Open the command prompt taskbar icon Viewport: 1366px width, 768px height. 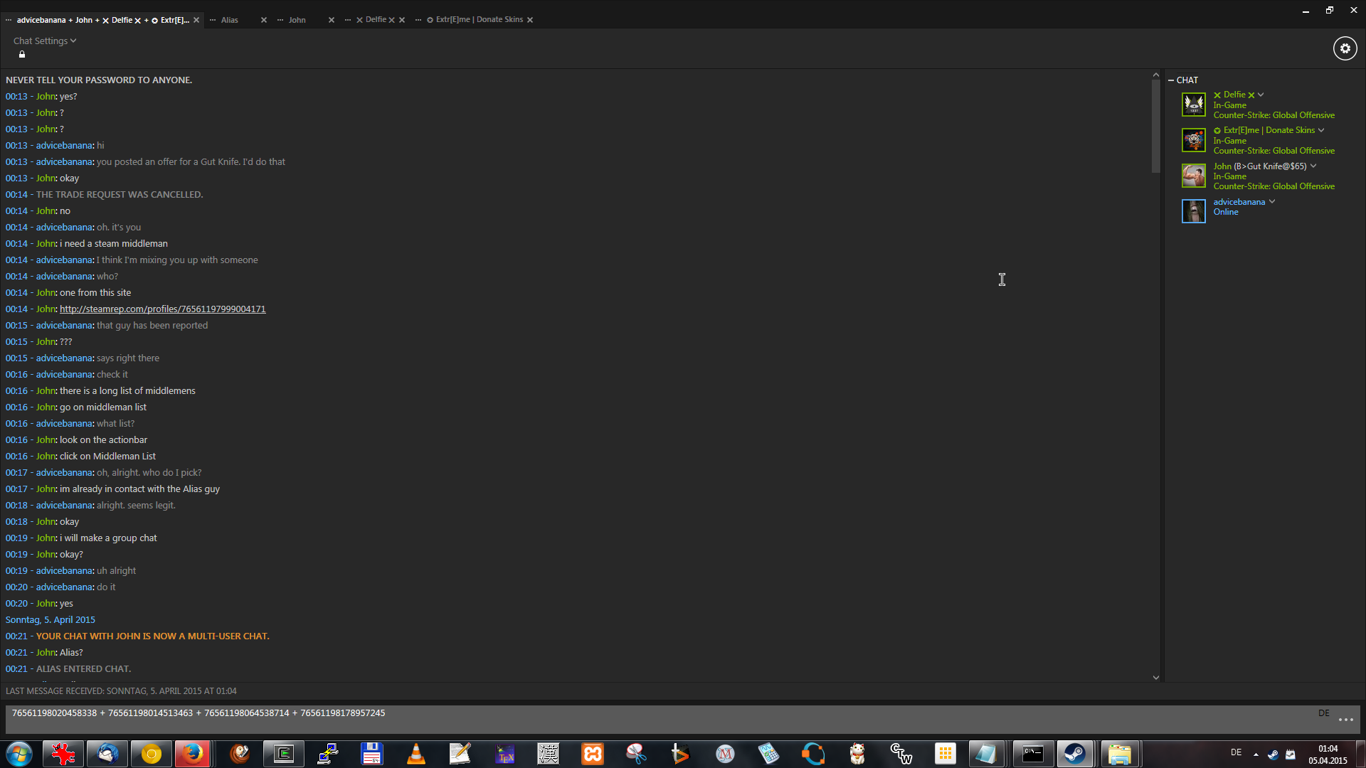pos(1033,754)
